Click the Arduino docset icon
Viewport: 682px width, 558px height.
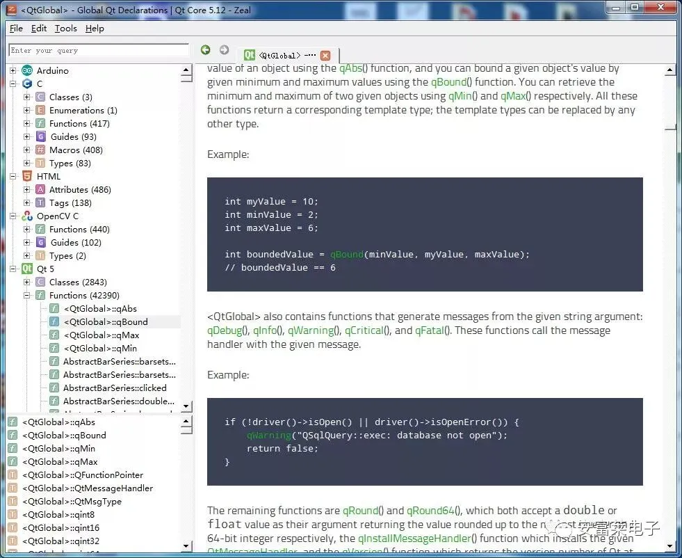click(x=27, y=70)
